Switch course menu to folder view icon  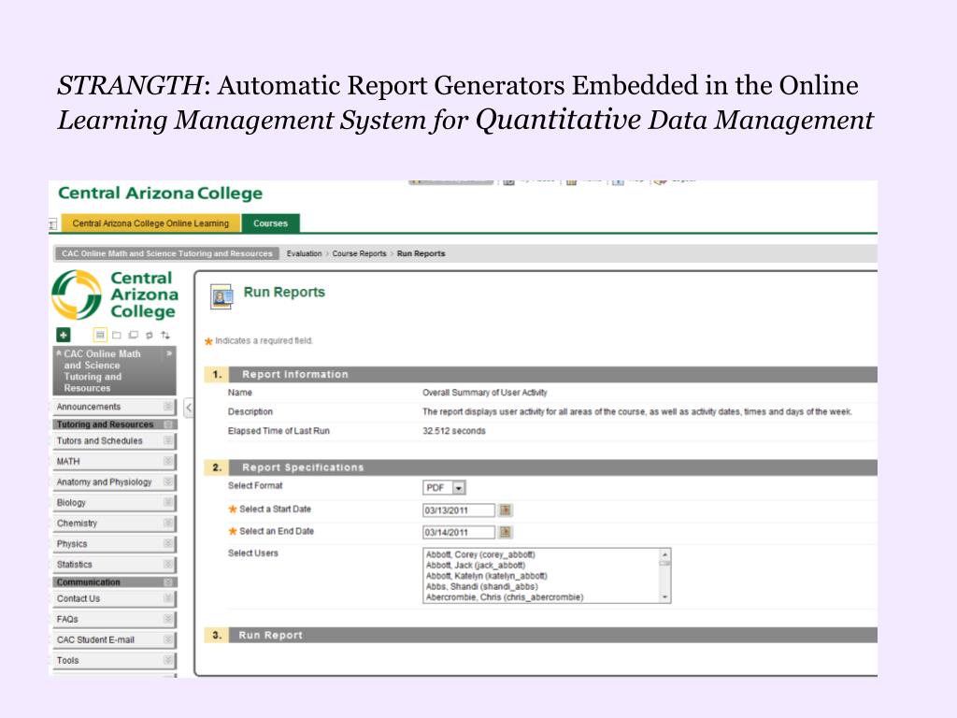117,335
